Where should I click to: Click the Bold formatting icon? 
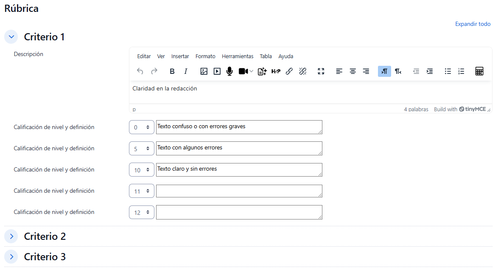172,71
